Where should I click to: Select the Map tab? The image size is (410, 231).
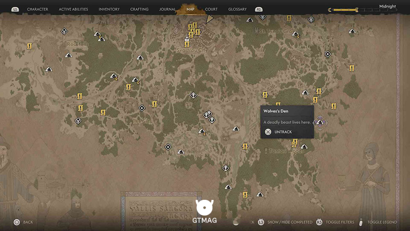pyautogui.click(x=190, y=9)
